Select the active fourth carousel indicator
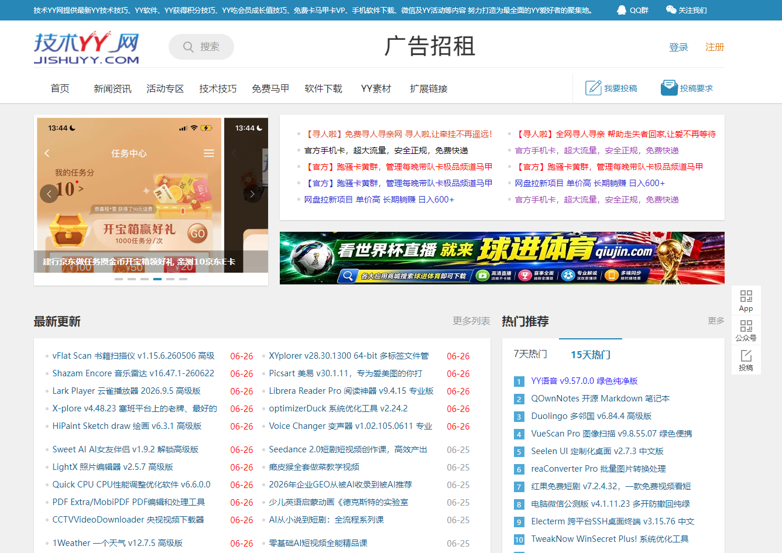 pyautogui.click(x=157, y=279)
